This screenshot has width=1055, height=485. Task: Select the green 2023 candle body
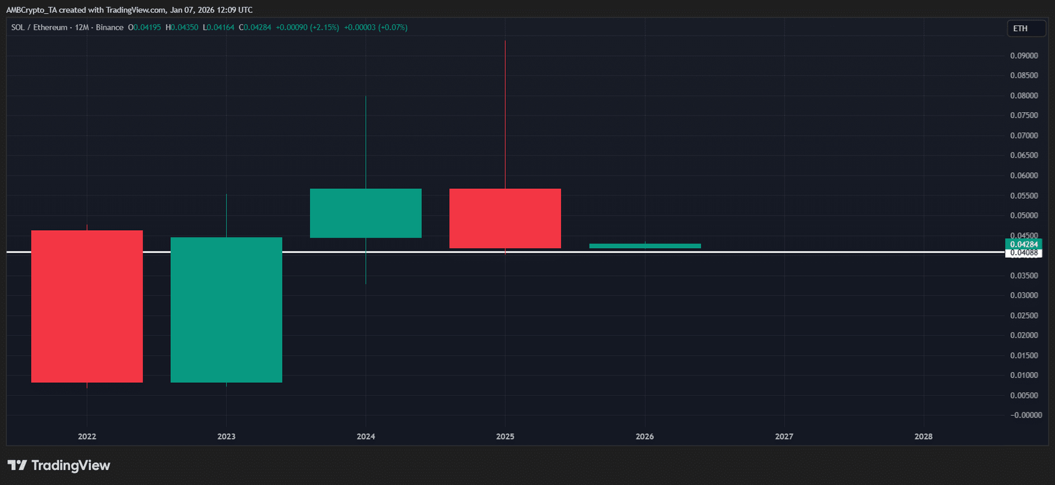tap(226, 309)
